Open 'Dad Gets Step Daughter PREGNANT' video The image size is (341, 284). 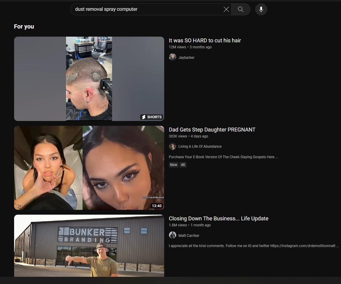point(212,129)
